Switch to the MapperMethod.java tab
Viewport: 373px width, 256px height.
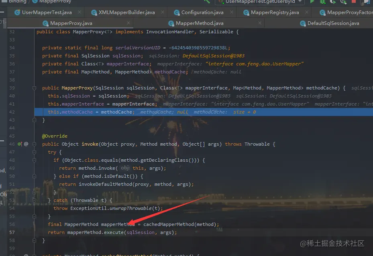click(x=199, y=23)
